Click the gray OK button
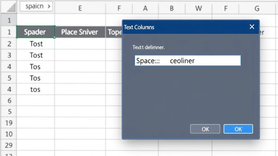The image size is (278, 156). (205, 129)
